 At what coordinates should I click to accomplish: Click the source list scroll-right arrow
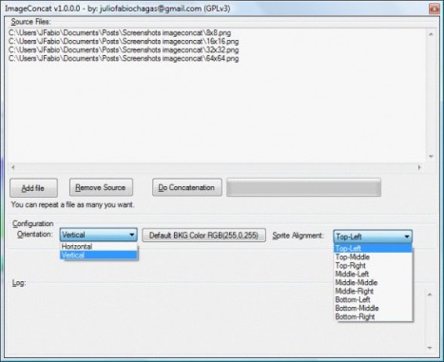[x=419, y=167]
